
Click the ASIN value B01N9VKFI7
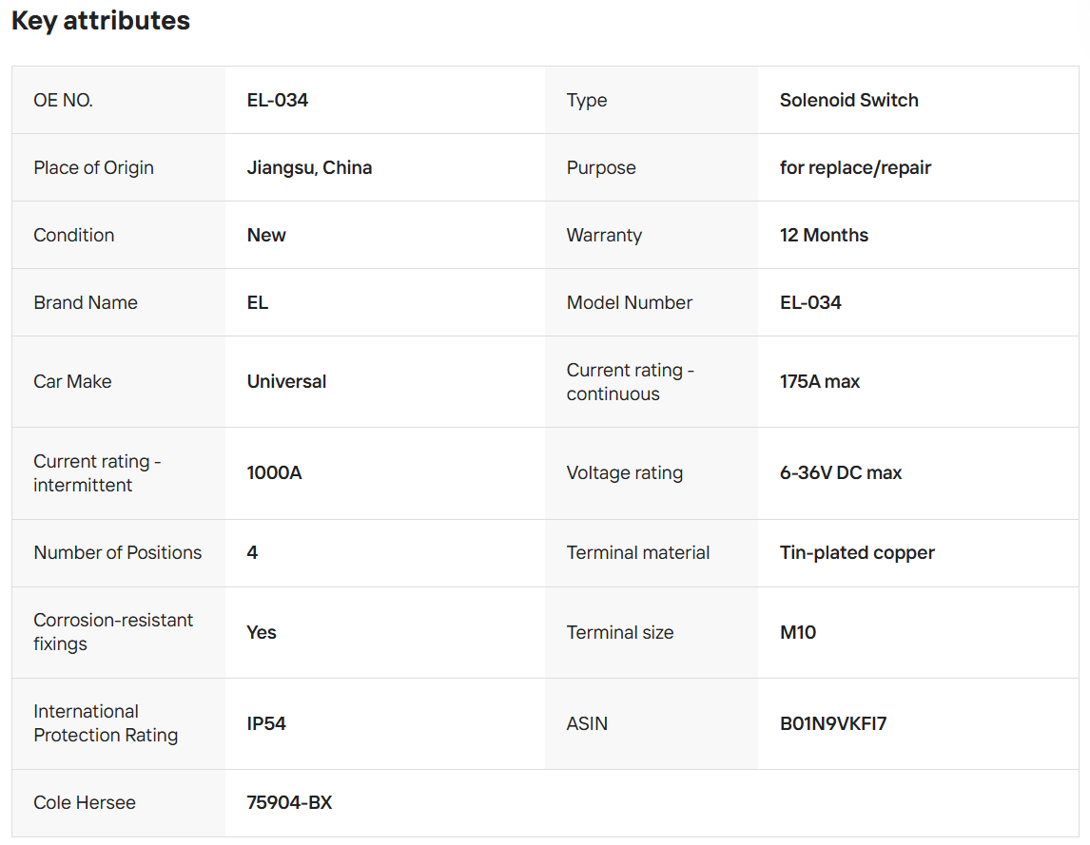pos(833,723)
